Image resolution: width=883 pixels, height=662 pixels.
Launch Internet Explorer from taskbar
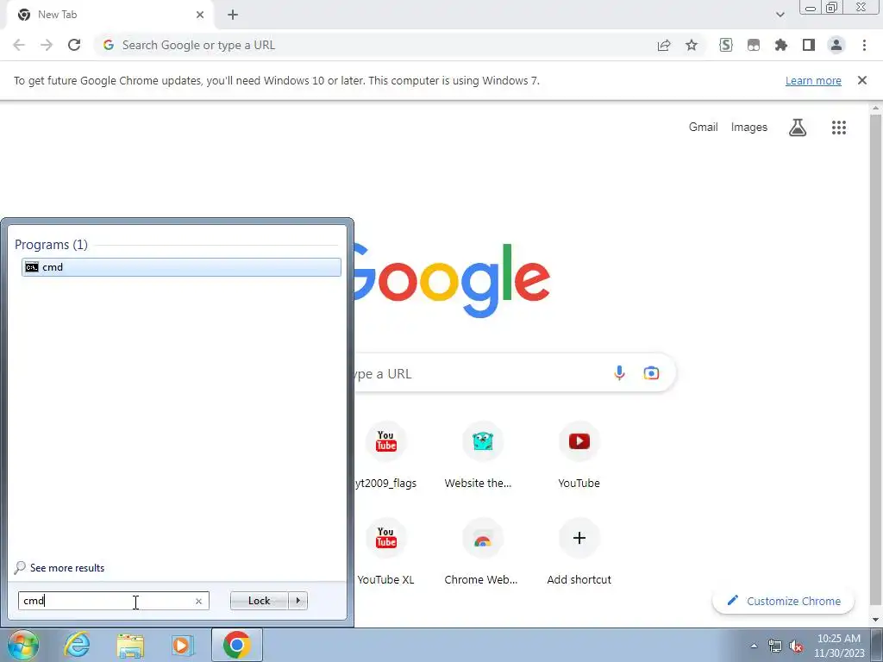(x=77, y=645)
